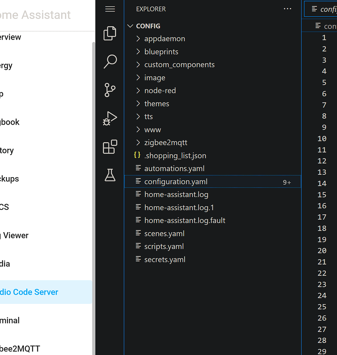Image resolution: width=337 pixels, height=355 pixels.
Task: Expand the custom_components folder
Action: tap(179, 65)
